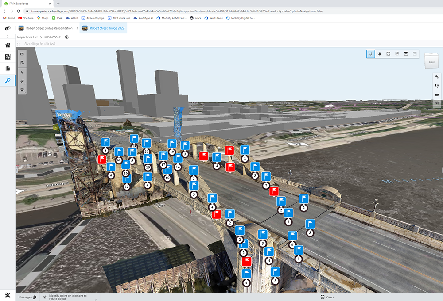Activate the Rotate view tool
Image resolution: width=443 pixels, height=301 pixels.
[x=370, y=54]
